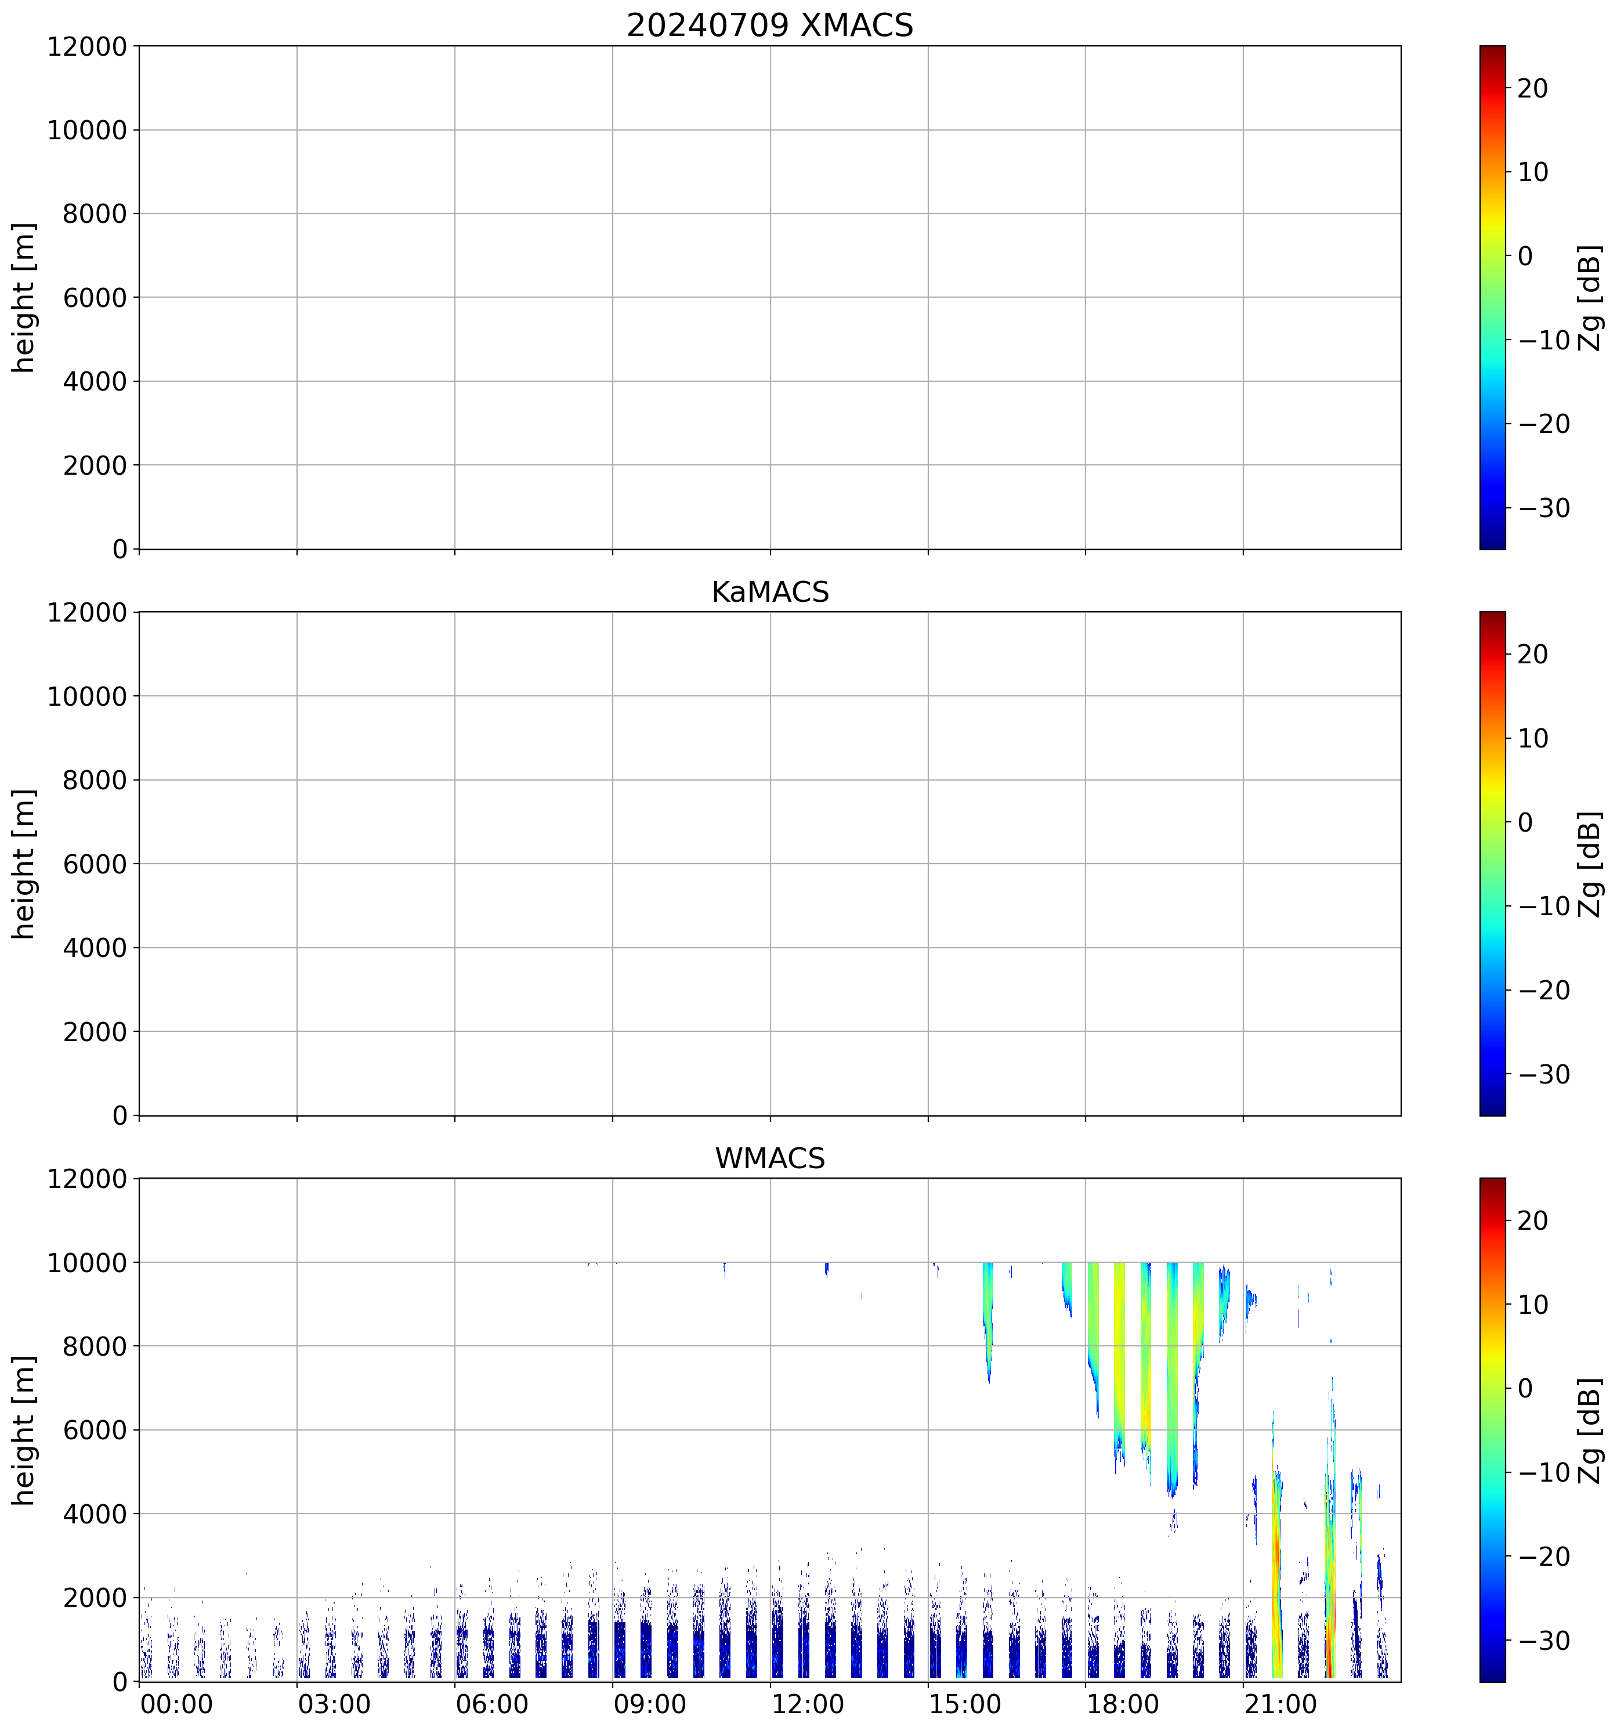The width and height of the screenshot is (1617, 1730).
Task: Click the 10000 tick on the WMACS axis
Action: (x=87, y=1262)
